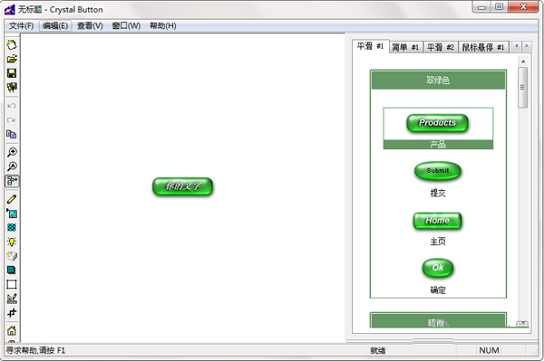Select the zoom out magnifier tool
The height and width of the screenshot is (361, 544).
tap(12, 166)
